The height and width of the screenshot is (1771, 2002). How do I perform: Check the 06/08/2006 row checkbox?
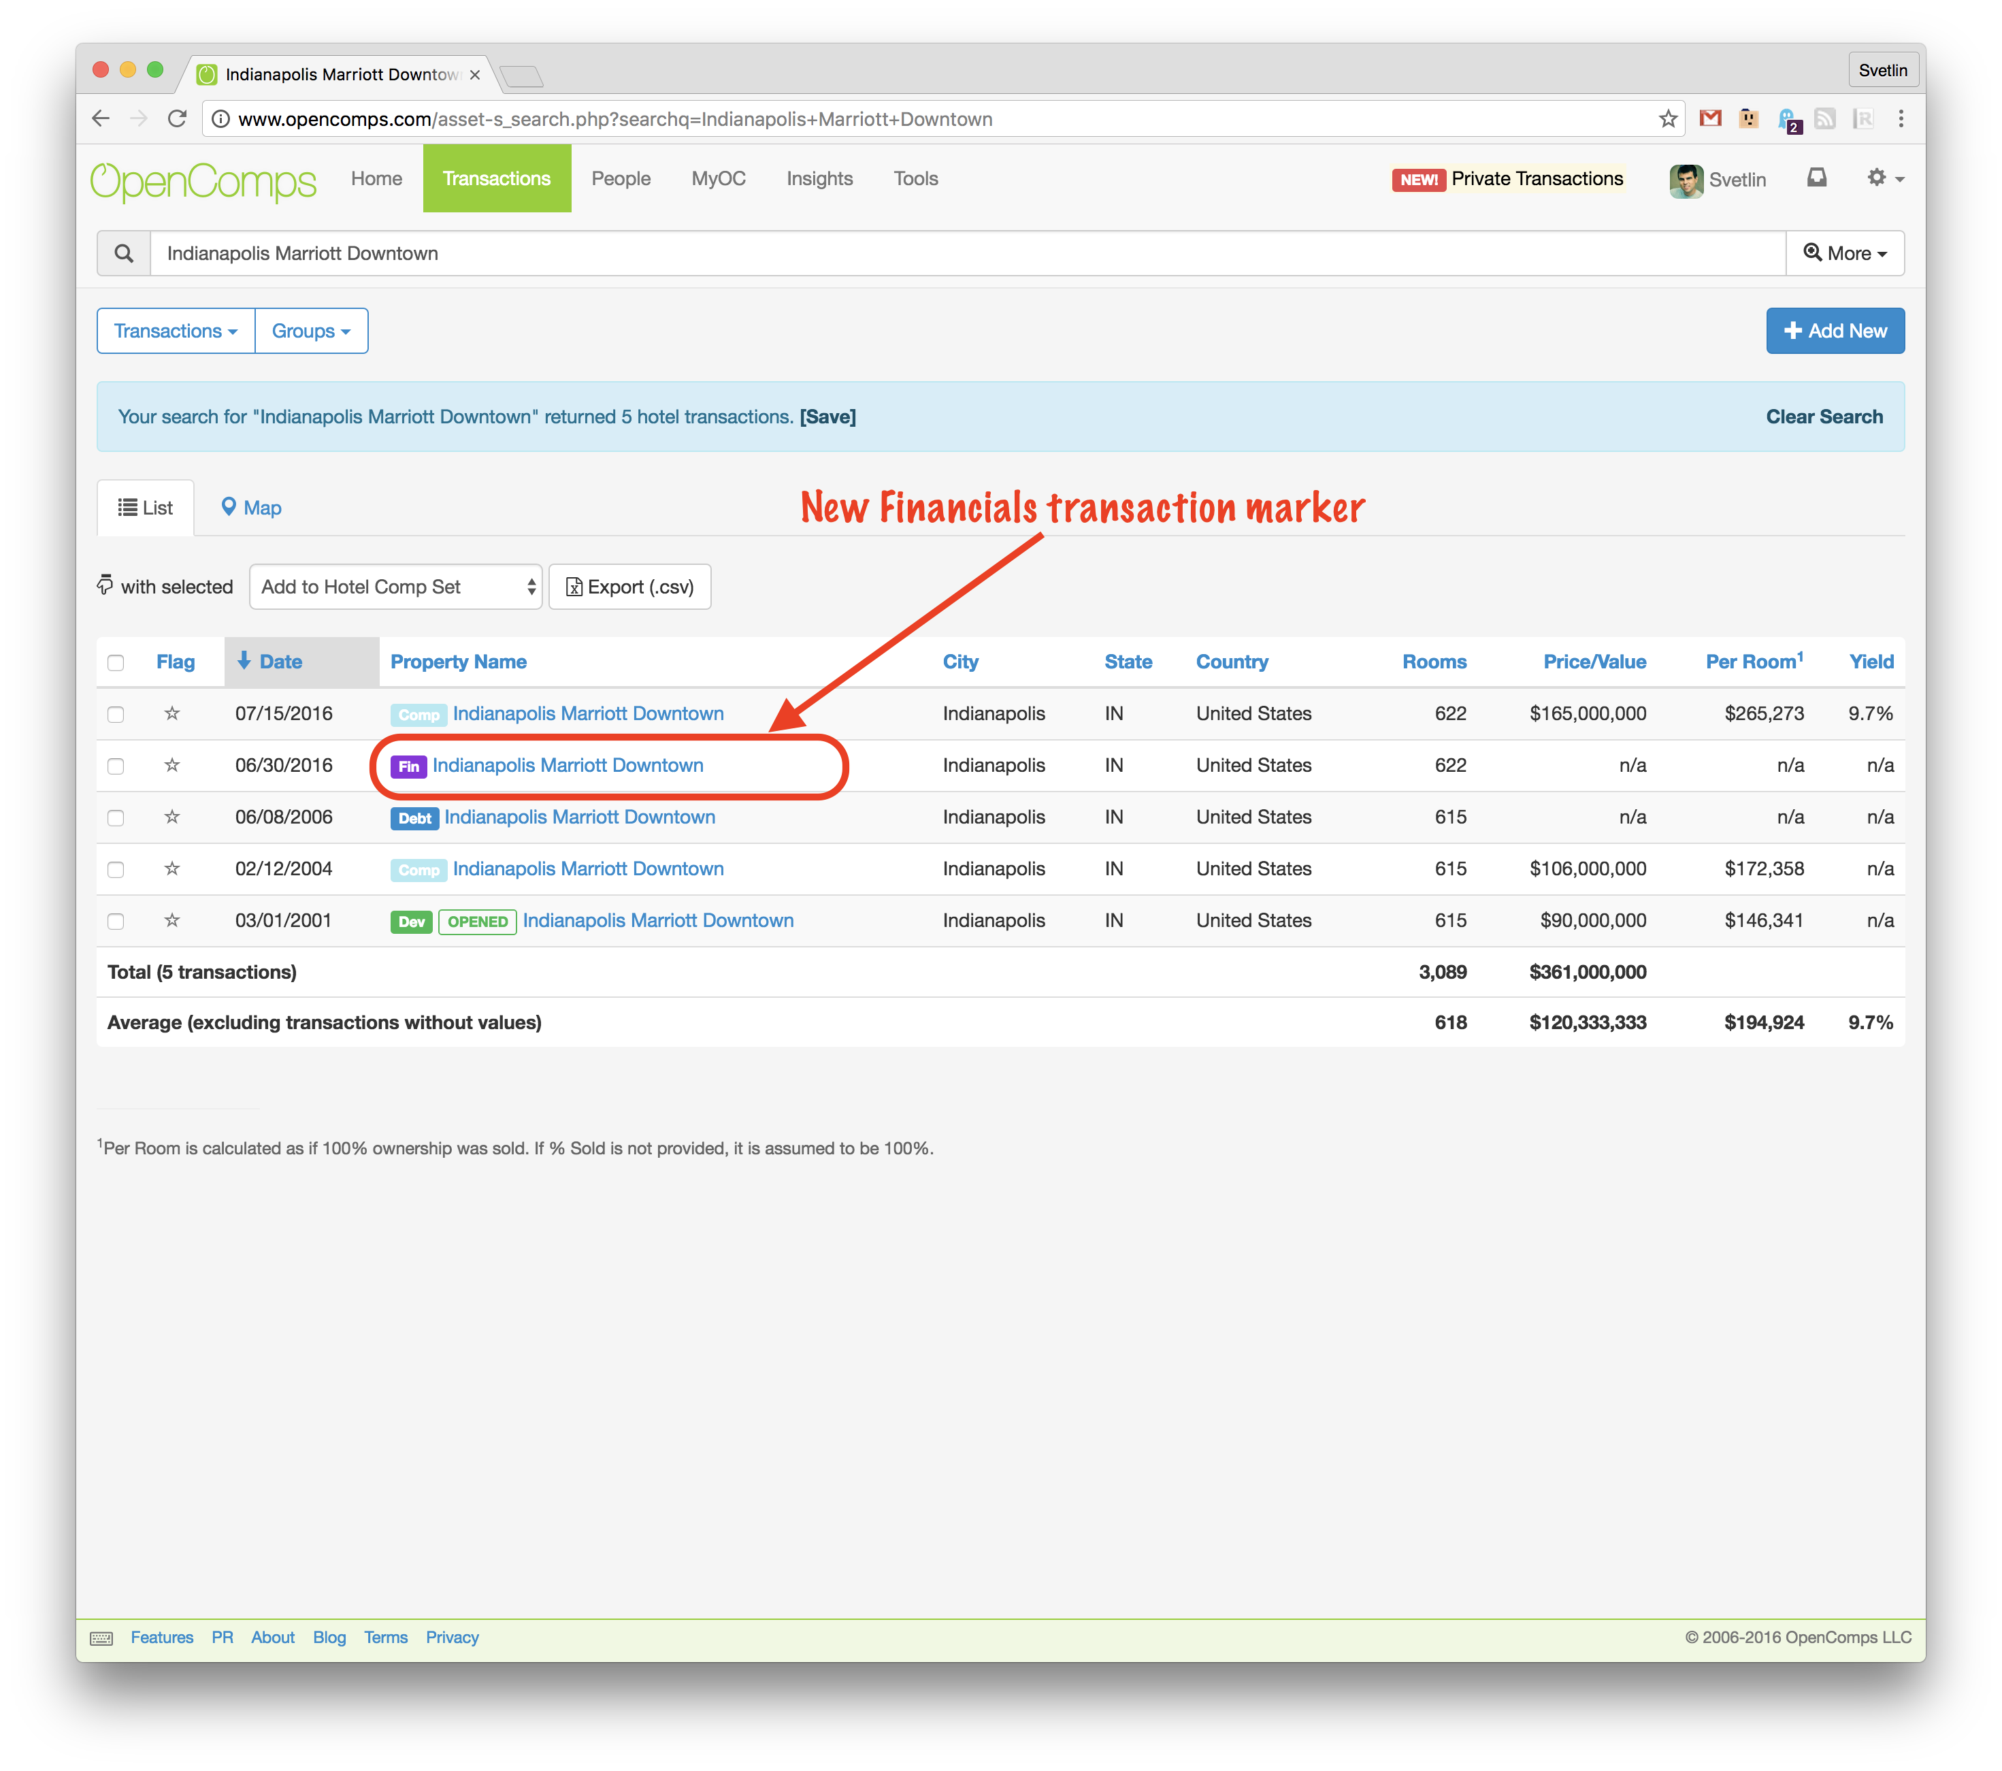116,818
